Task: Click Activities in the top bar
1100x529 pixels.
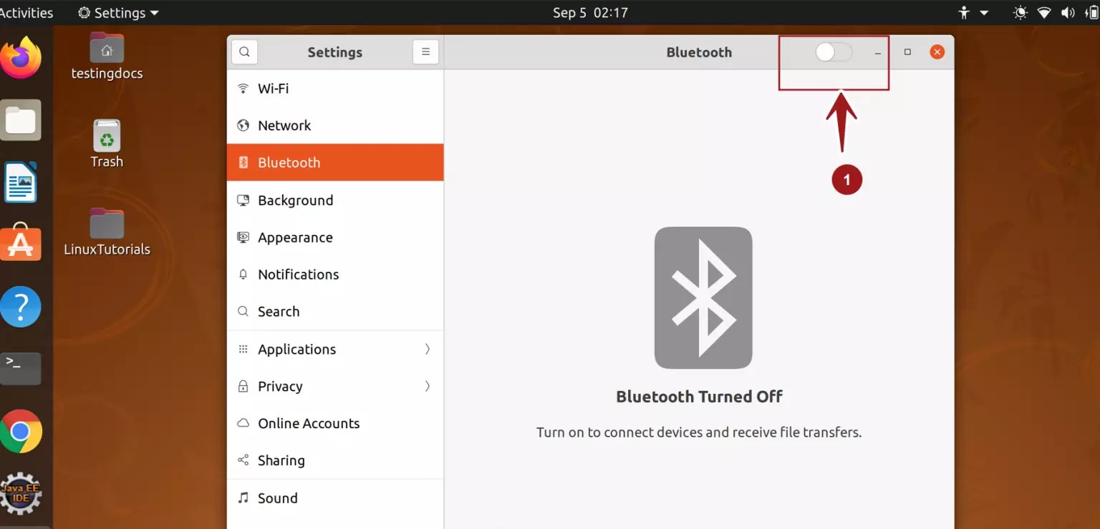Action: 27,12
